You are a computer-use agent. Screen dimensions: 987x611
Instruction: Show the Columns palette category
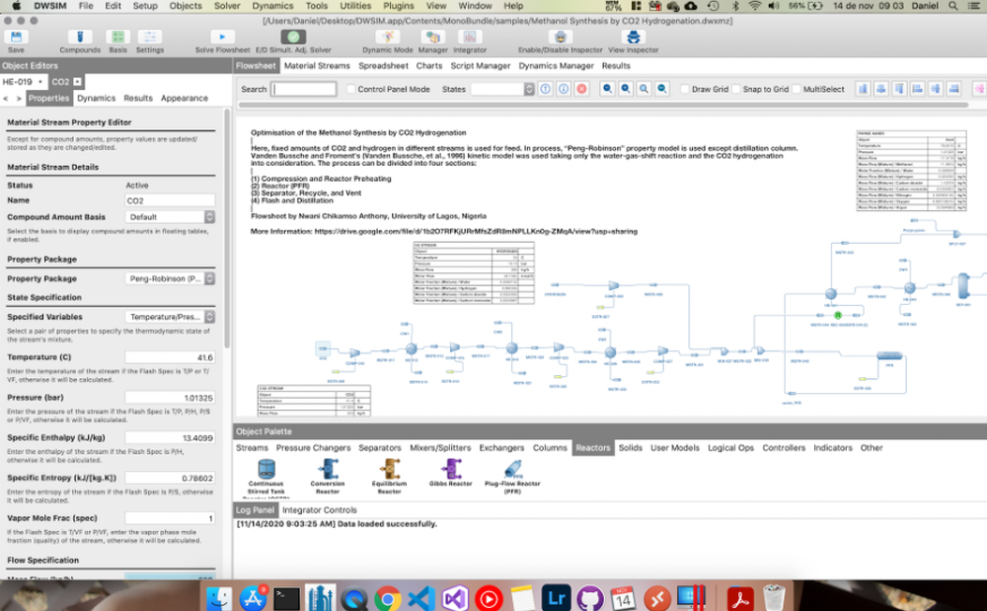[x=550, y=448]
